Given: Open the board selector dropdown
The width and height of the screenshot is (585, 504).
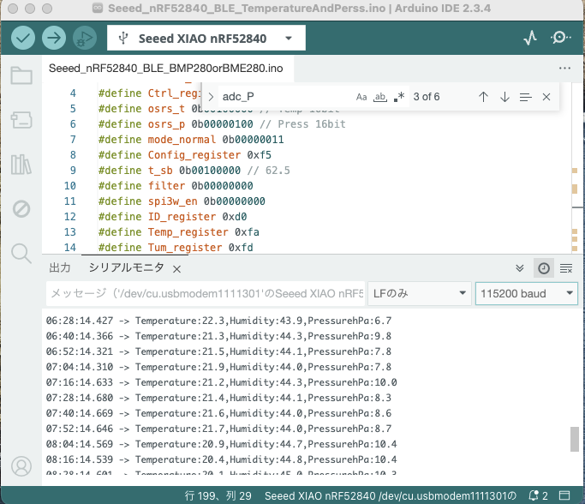Looking at the screenshot, I should (206, 38).
